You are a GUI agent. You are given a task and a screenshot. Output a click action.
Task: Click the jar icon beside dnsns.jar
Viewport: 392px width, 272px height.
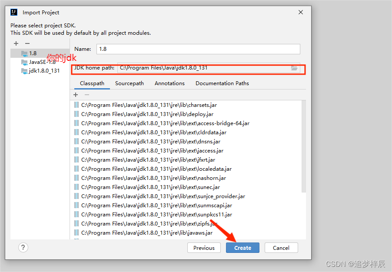click(x=76, y=141)
